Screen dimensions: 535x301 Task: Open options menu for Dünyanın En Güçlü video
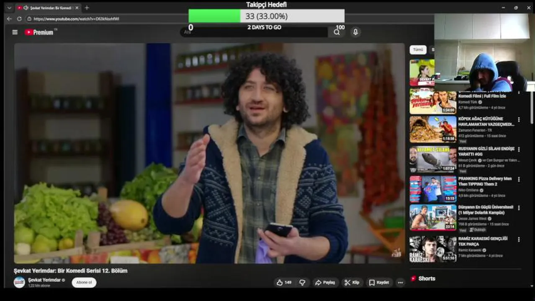click(x=519, y=208)
